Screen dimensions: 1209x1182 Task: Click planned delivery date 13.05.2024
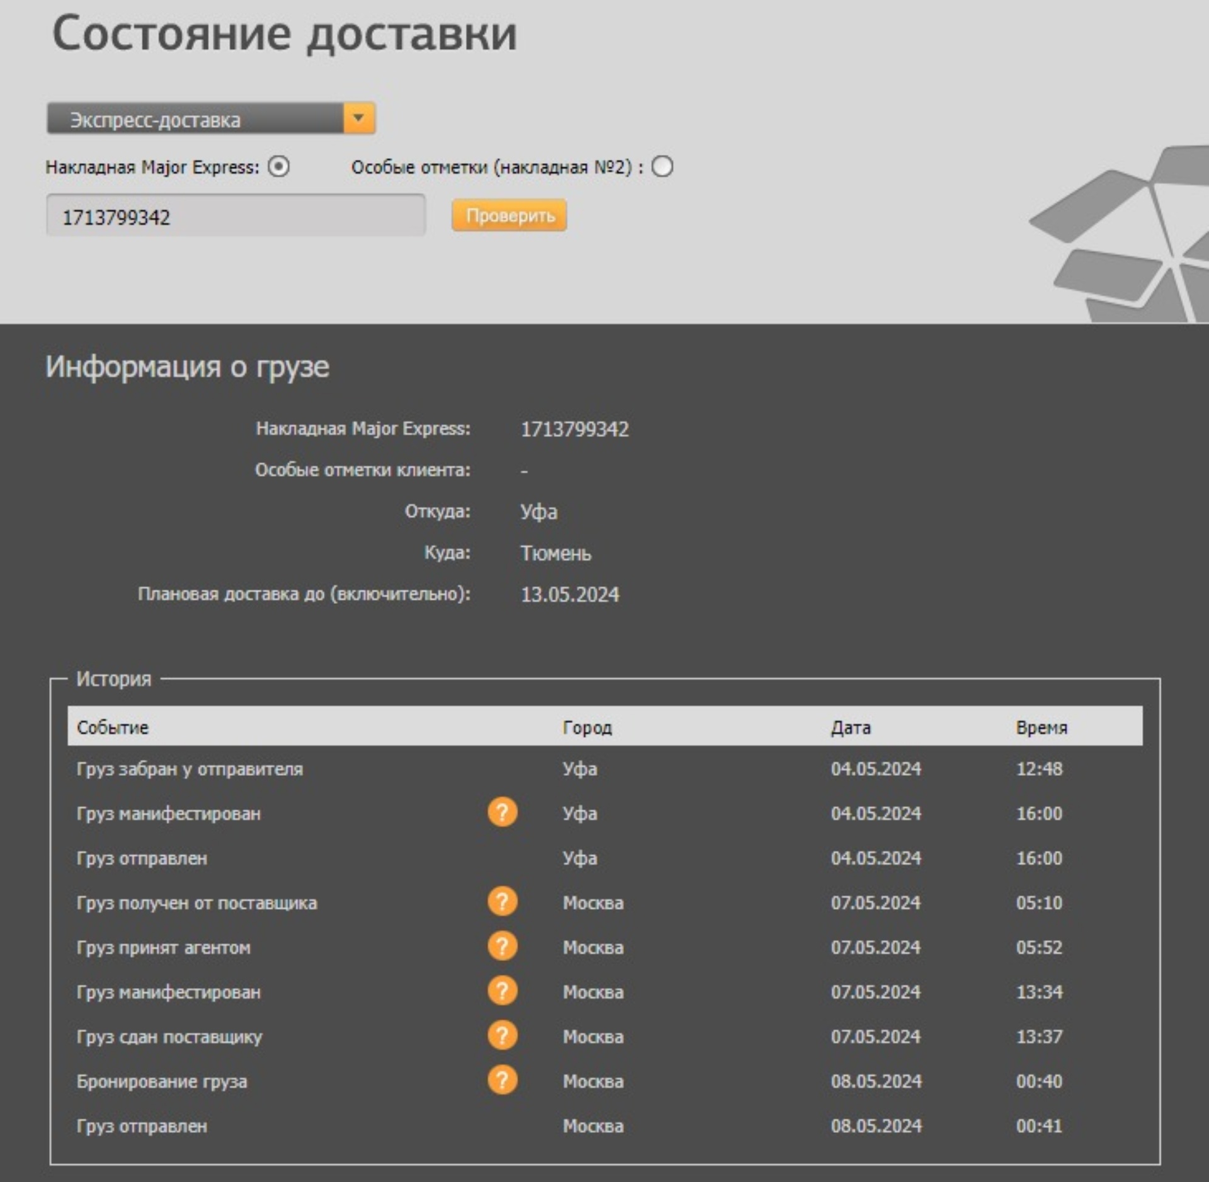click(570, 594)
